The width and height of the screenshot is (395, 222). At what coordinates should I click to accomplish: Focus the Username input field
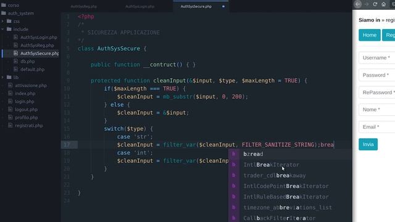377,58
